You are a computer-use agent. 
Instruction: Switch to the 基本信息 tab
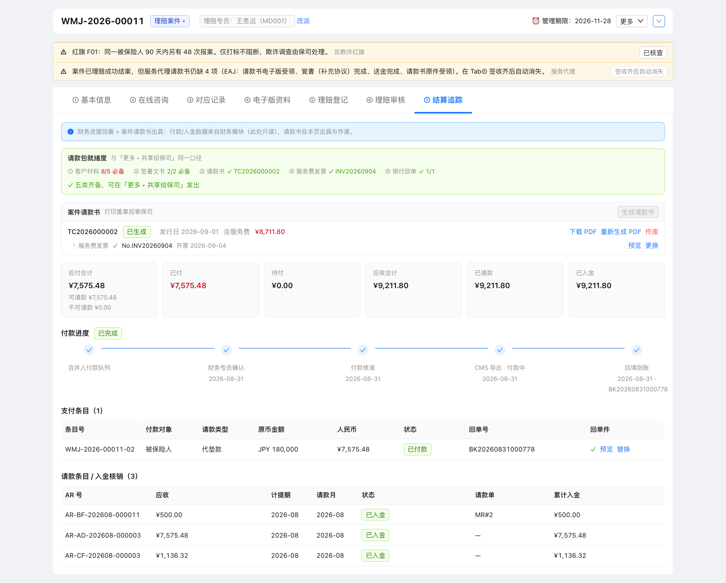[x=92, y=100]
